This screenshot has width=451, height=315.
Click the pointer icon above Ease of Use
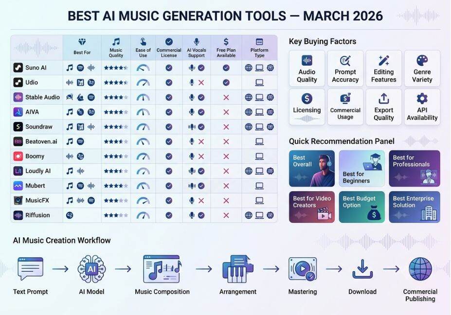coord(143,42)
